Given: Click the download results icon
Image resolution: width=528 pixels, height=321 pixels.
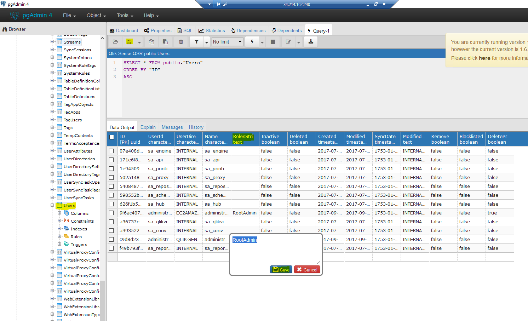Looking at the screenshot, I should point(311,42).
